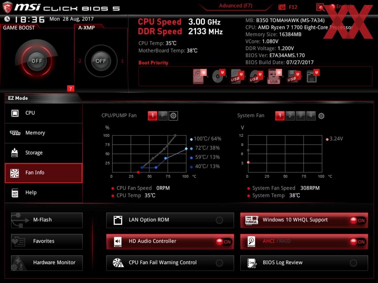
Task: Select the BIOS Log Review radio circle
Action: coord(353,263)
